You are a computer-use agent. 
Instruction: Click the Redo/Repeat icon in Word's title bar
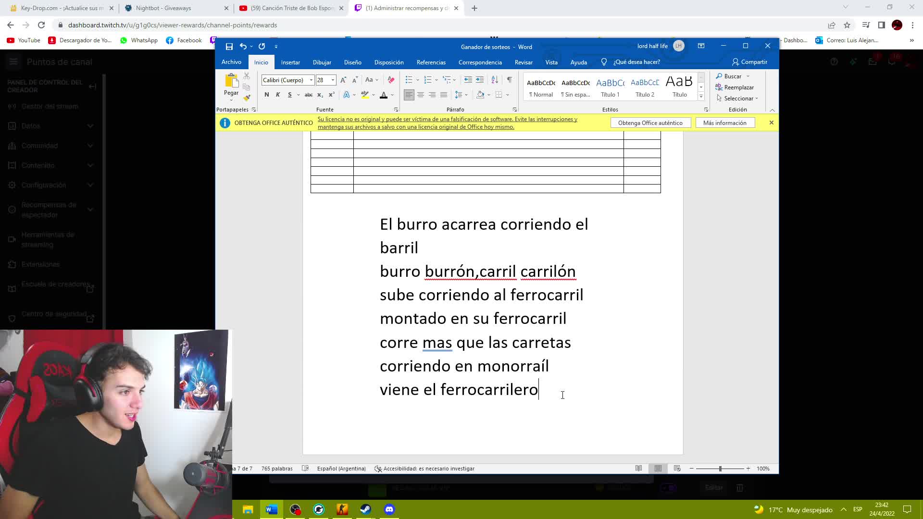click(262, 47)
